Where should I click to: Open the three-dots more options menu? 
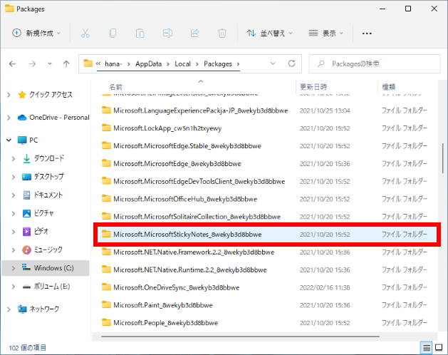(x=367, y=34)
